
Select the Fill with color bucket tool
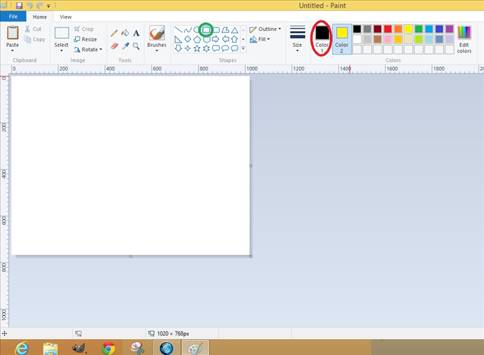tap(125, 33)
